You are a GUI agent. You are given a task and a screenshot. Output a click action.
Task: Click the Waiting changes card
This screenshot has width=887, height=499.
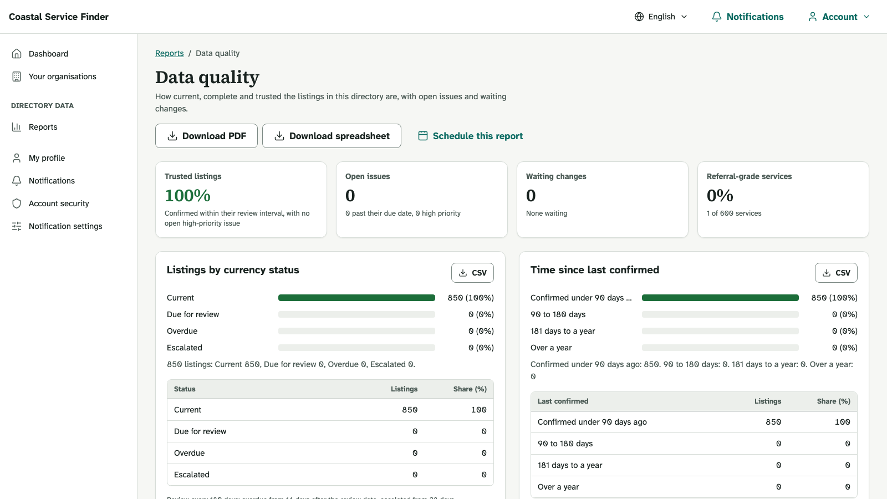click(603, 200)
